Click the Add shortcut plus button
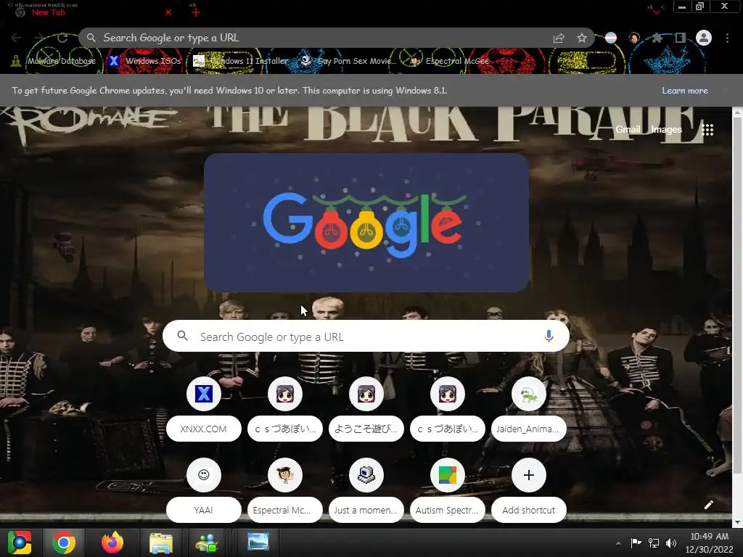The width and height of the screenshot is (743, 557). tap(529, 475)
